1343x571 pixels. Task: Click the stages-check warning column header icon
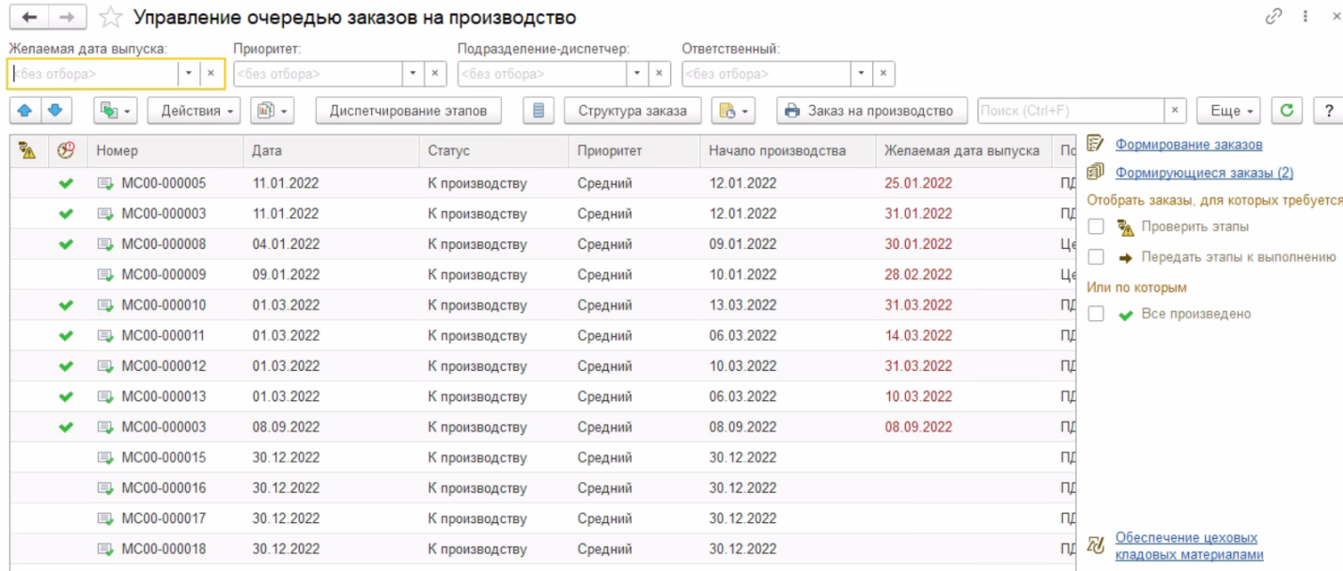pyautogui.click(x=27, y=150)
